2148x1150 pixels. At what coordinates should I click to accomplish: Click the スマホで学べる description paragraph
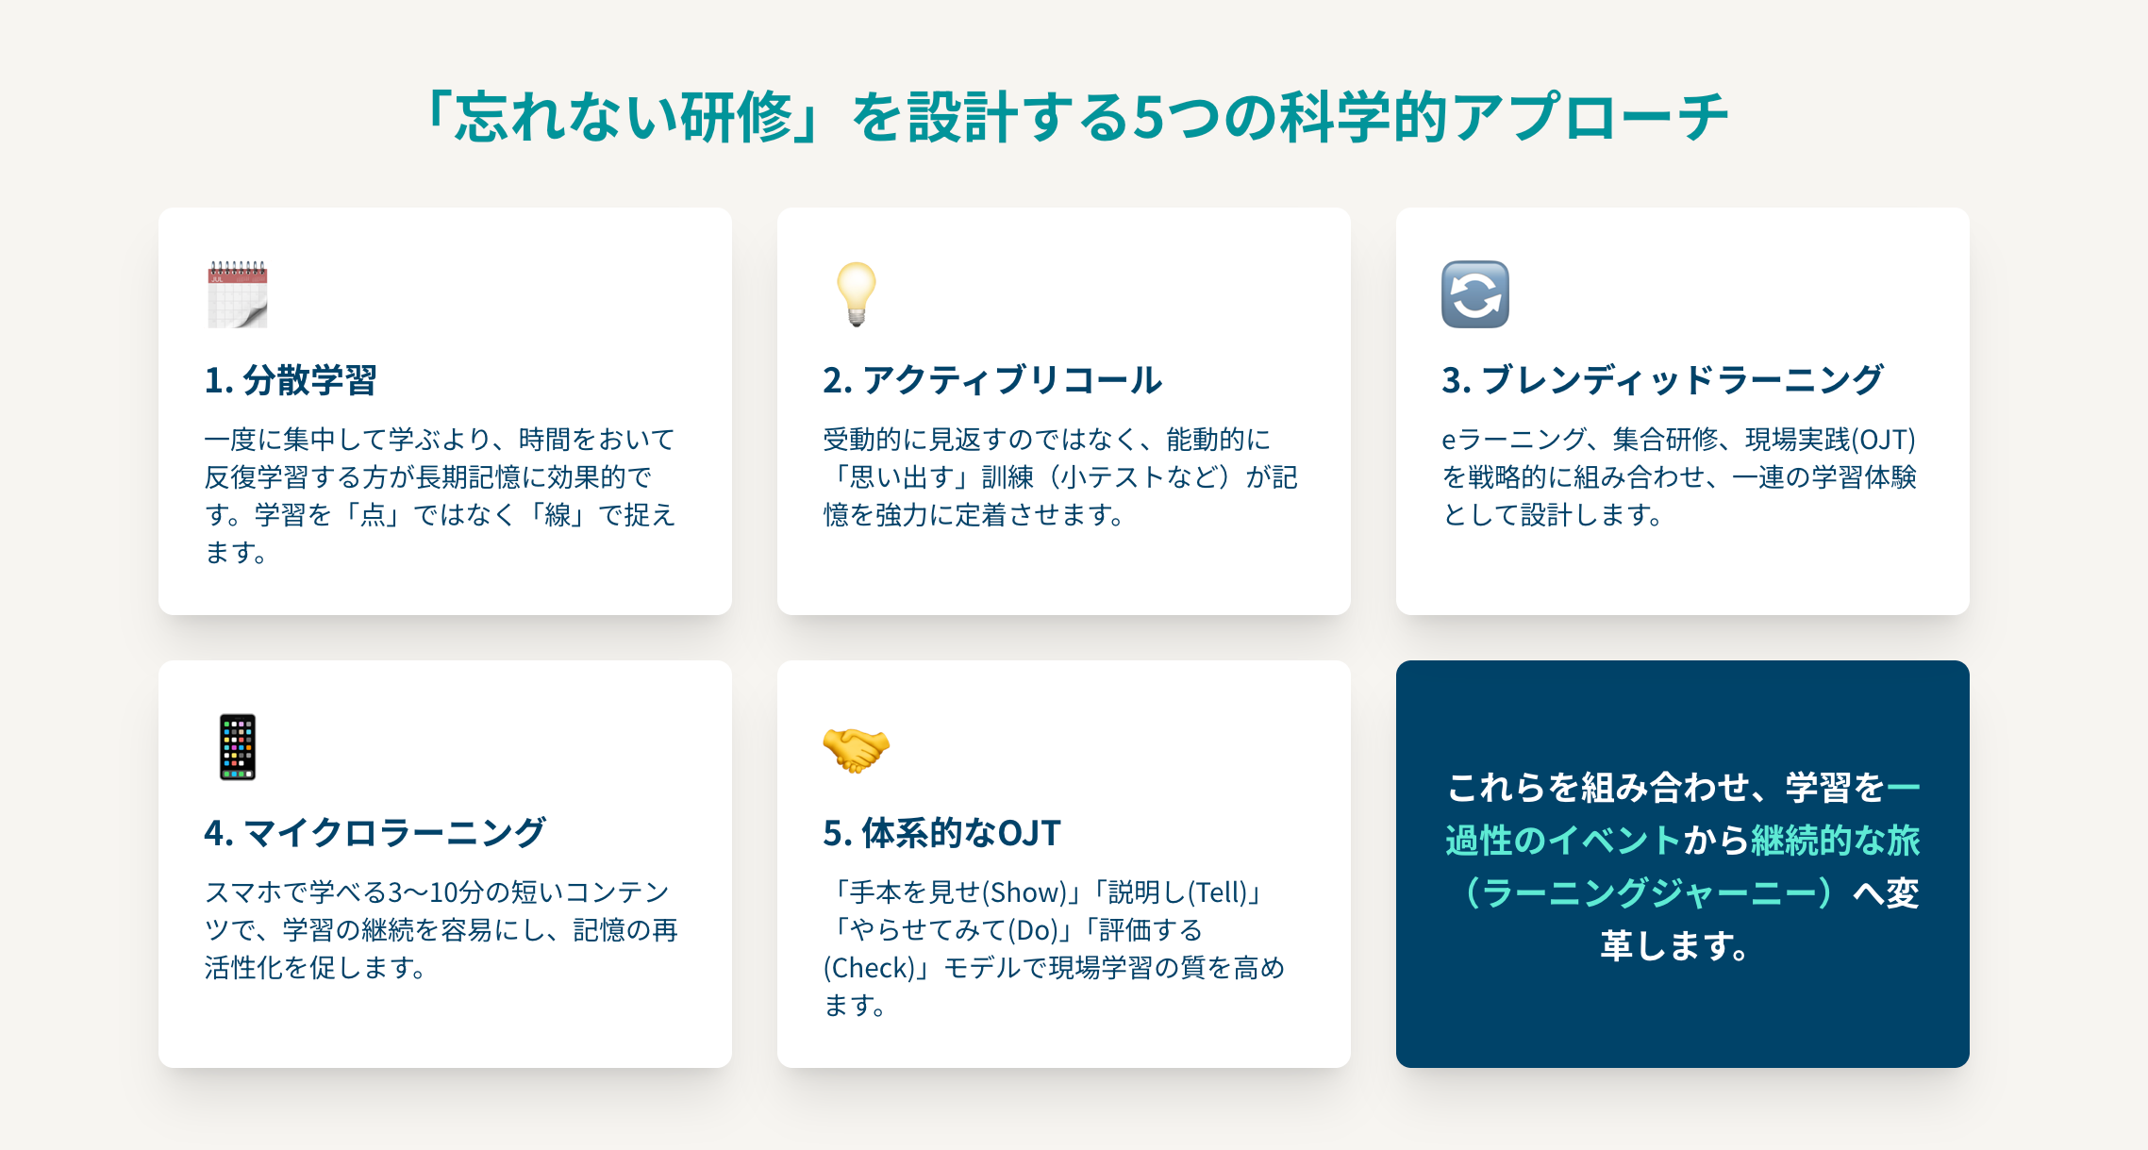tap(441, 929)
